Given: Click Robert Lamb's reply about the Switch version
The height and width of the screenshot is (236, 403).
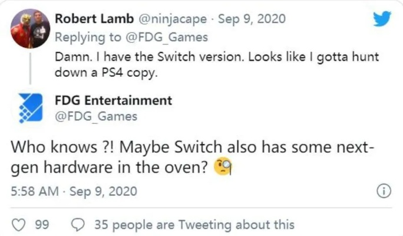Looking at the screenshot, I should point(217,58).
